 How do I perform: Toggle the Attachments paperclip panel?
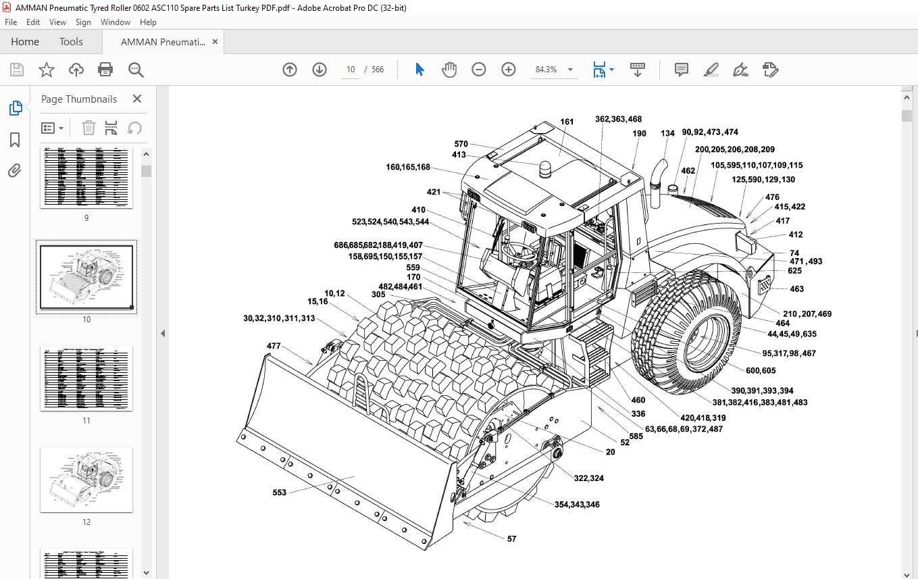(x=15, y=171)
